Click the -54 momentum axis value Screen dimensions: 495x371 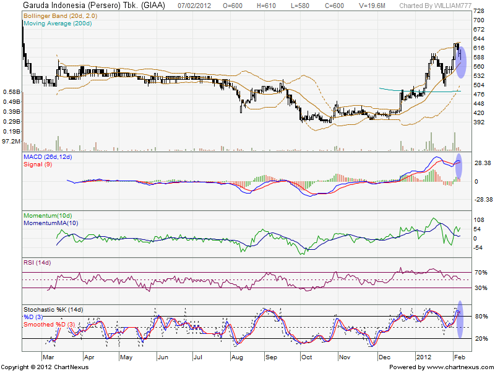[x=478, y=248]
